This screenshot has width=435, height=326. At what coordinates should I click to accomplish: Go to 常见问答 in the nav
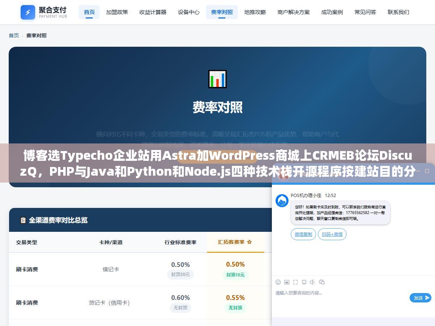pos(365,12)
